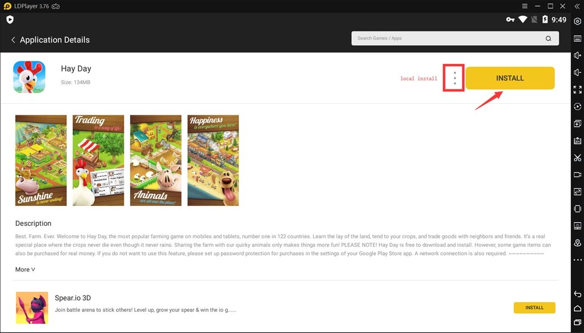Click the install APK icon in sidebar
The width and height of the screenshot is (584, 333).
[x=577, y=140]
